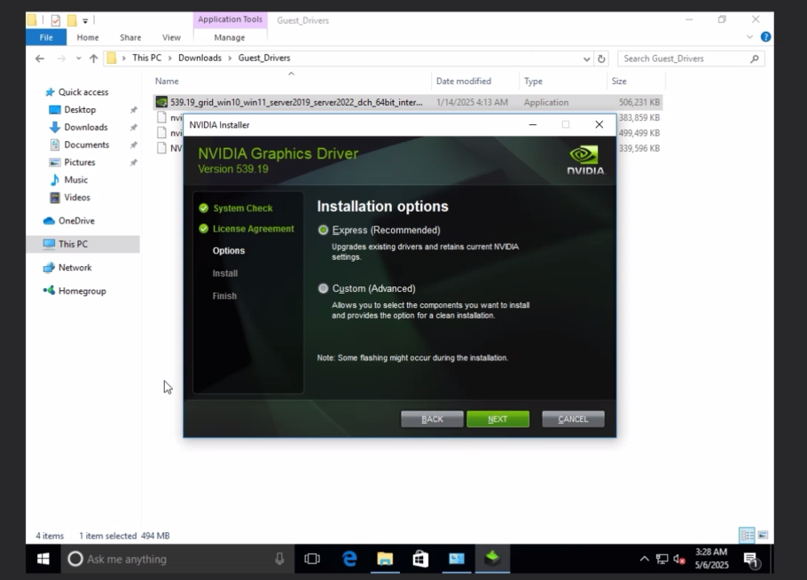807x580 pixels.
Task: Click the NVIDIA Installer taskbar icon
Action: tap(492, 559)
